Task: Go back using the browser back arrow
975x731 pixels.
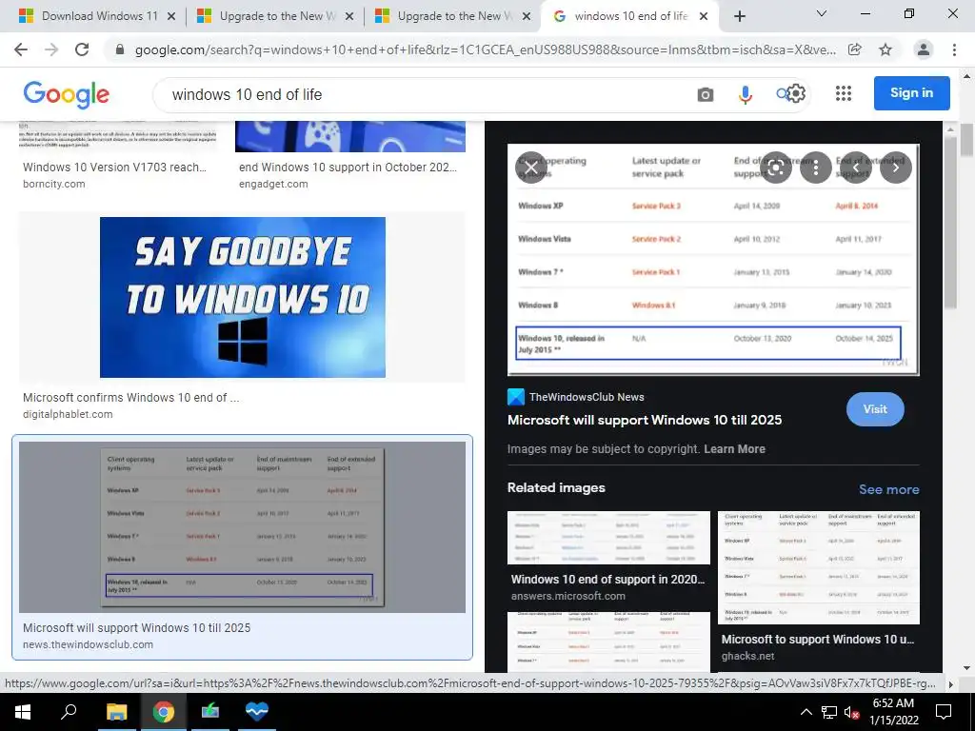Action: 21,49
